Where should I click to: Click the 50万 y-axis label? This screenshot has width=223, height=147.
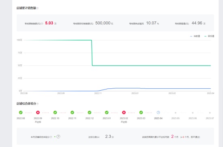(20, 66)
